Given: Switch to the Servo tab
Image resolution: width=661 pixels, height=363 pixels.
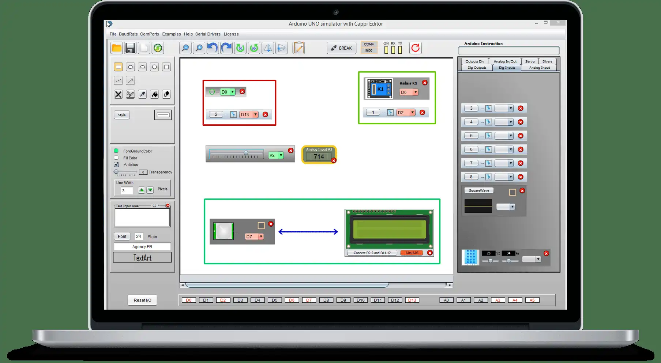Looking at the screenshot, I should (x=530, y=61).
